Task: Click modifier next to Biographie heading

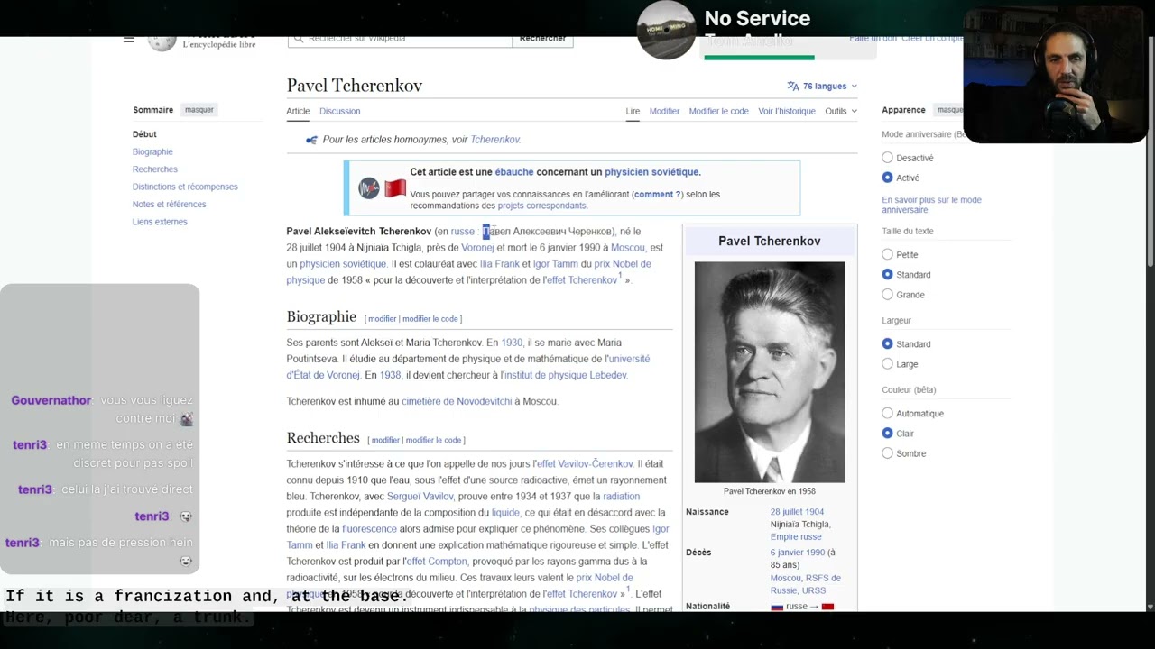Action: click(382, 319)
